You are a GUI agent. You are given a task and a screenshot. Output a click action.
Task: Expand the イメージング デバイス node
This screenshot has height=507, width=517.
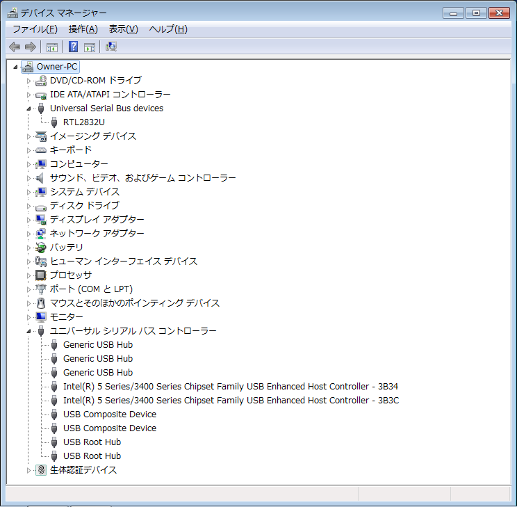click(28, 136)
